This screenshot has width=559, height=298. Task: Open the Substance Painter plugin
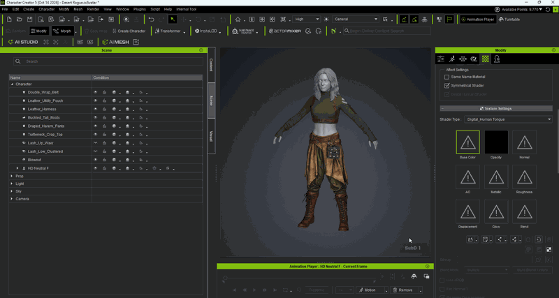(x=242, y=31)
